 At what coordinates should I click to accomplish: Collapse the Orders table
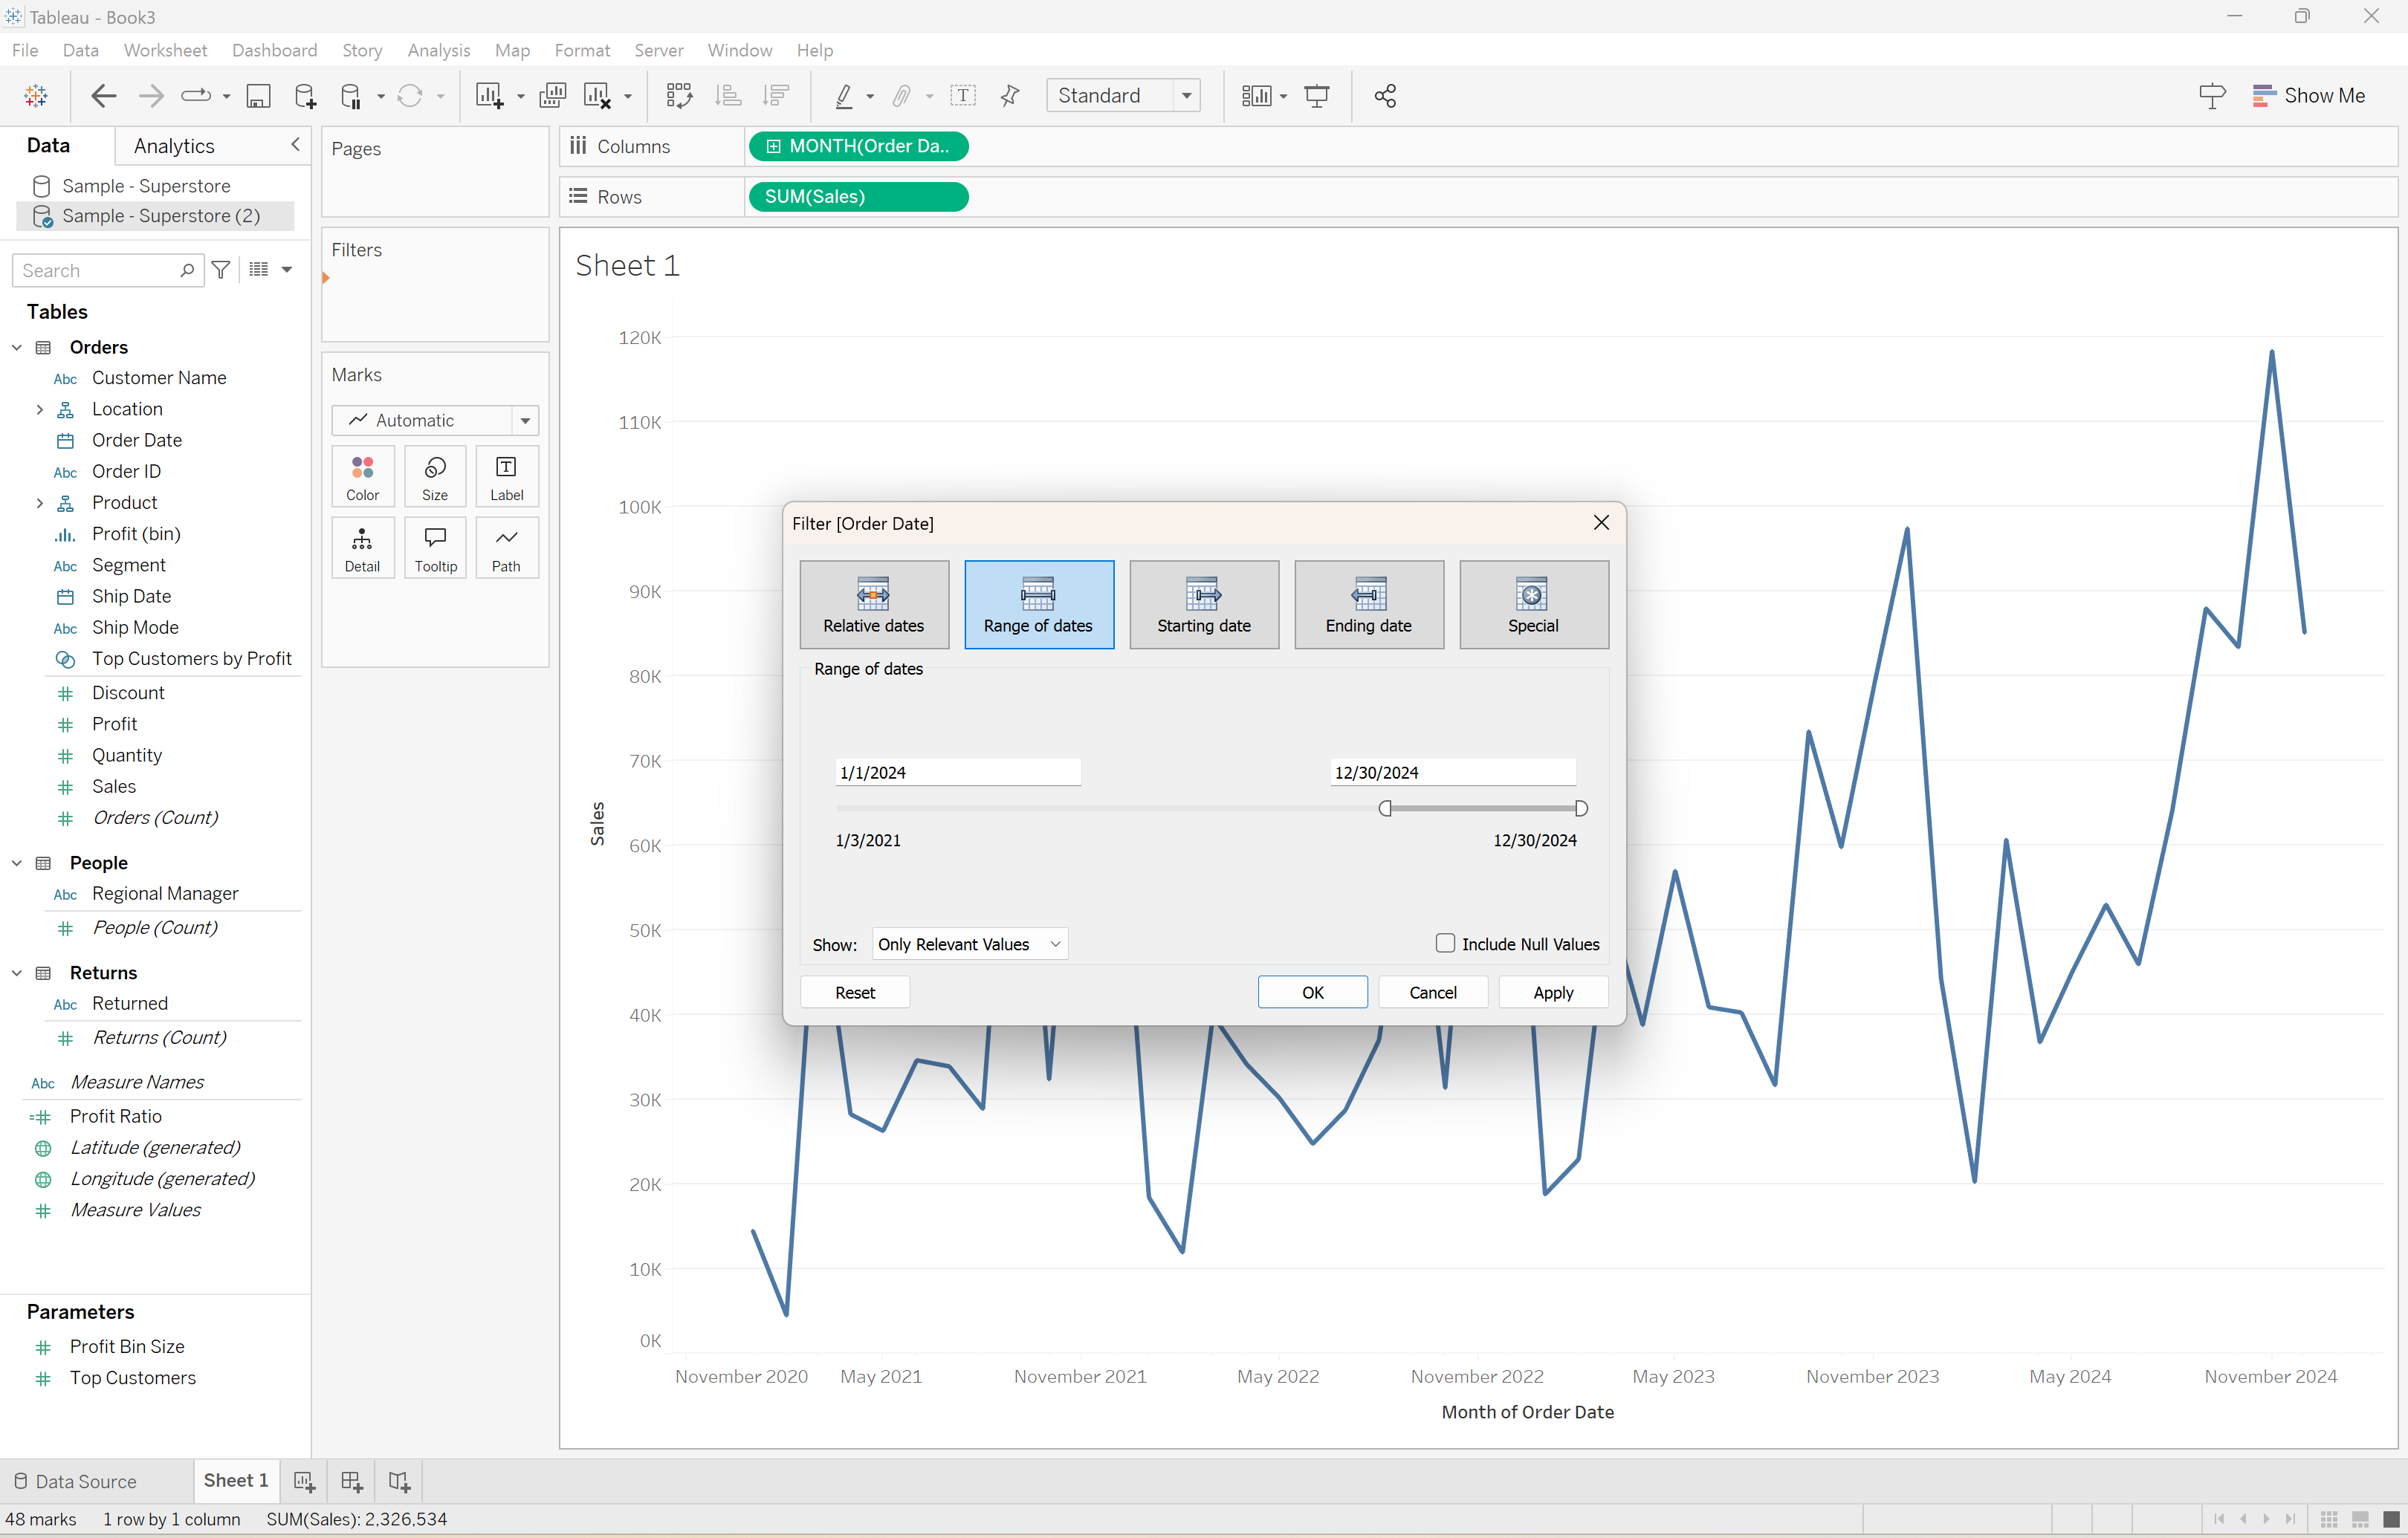coord(17,348)
